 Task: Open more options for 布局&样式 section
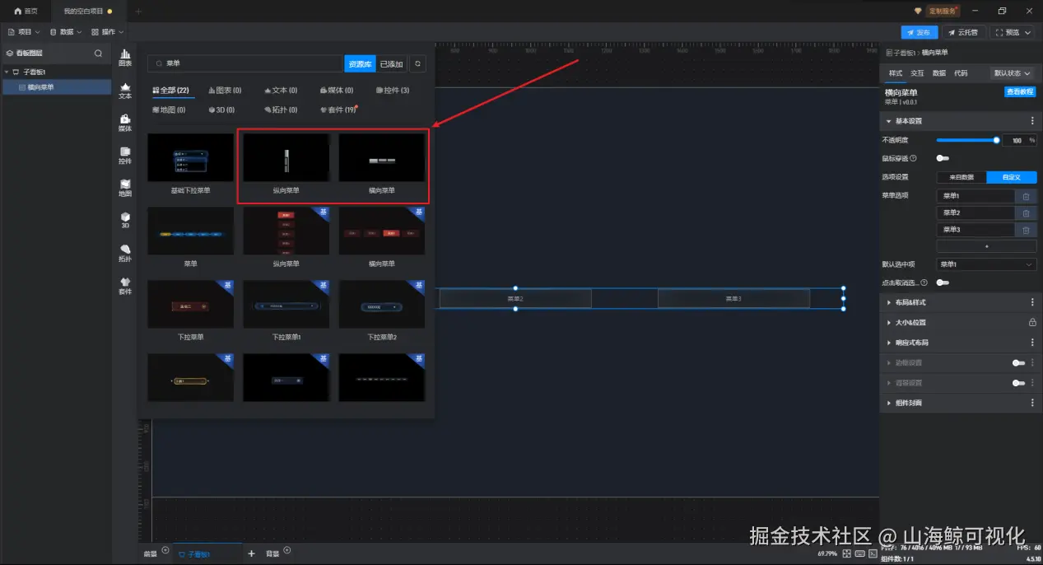coord(1032,302)
